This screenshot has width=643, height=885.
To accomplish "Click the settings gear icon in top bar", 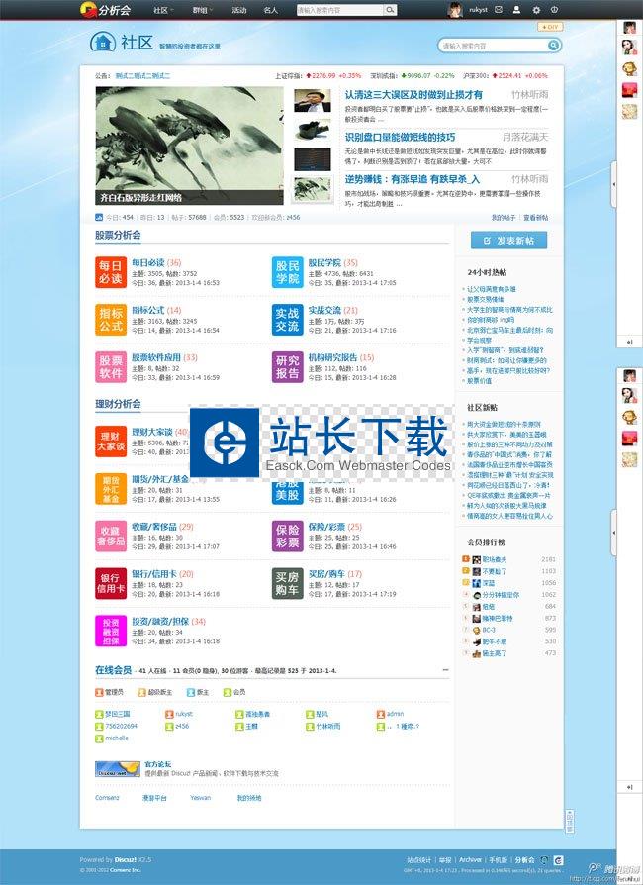I will pyautogui.click(x=536, y=10).
